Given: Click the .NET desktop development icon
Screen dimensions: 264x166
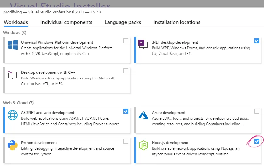Looking at the screenshot, I should [143, 45].
